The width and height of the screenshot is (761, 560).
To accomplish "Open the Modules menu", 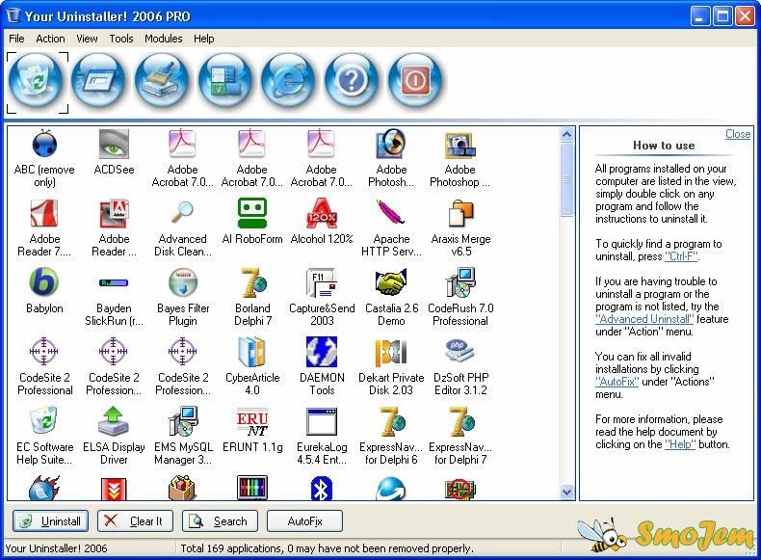I will [163, 39].
